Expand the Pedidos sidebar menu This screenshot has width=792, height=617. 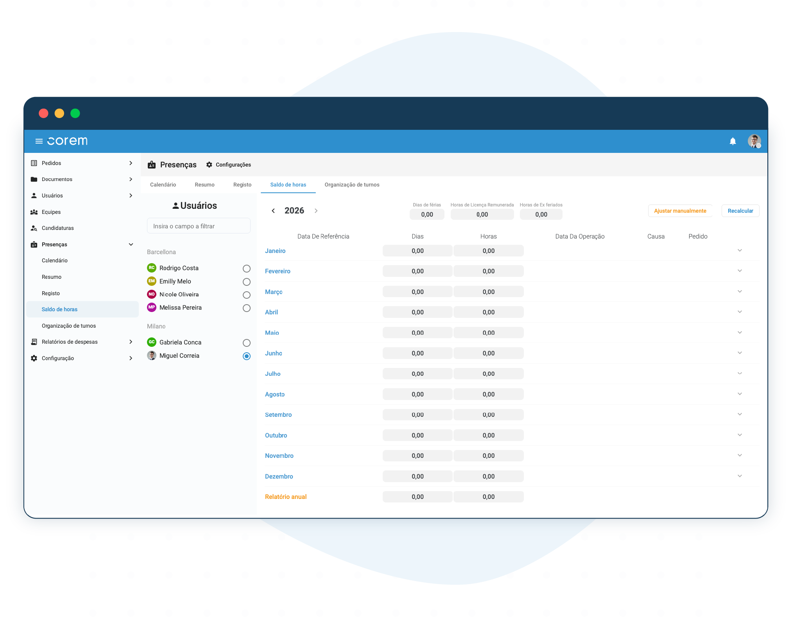click(131, 163)
